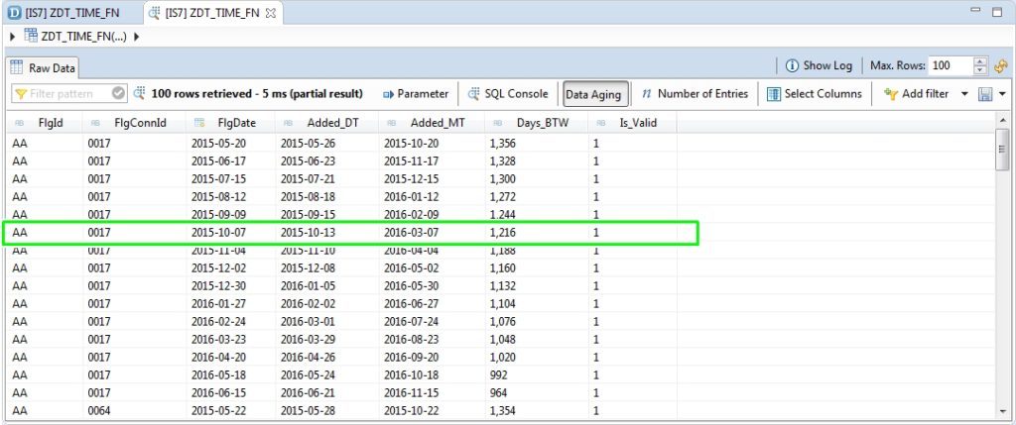Close the active [IS7] ZDT_TIME_FN data preview tab
This screenshot has width=1016, height=425.
(271, 13)
